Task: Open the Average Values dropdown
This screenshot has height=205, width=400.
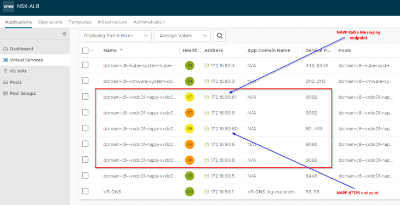Action: tap(182, 36)
